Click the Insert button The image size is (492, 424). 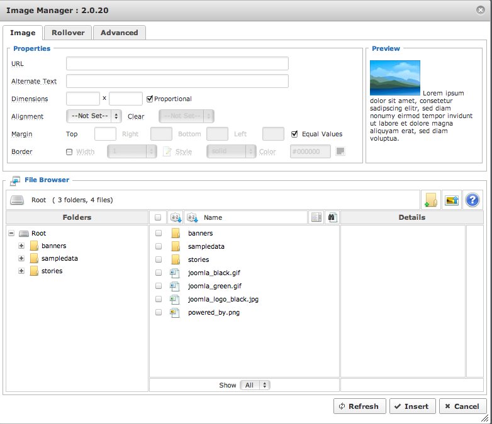411,406
